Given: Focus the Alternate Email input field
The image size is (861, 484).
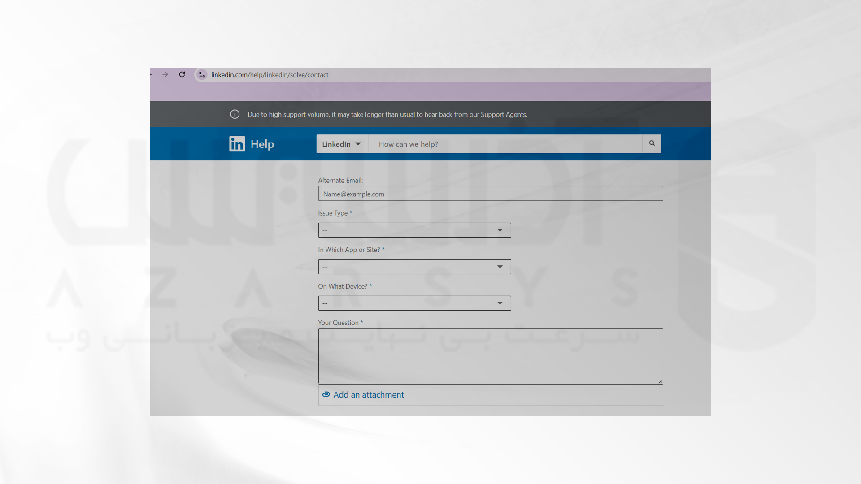Looking at the screenshot, I should (x=491, y=194).
